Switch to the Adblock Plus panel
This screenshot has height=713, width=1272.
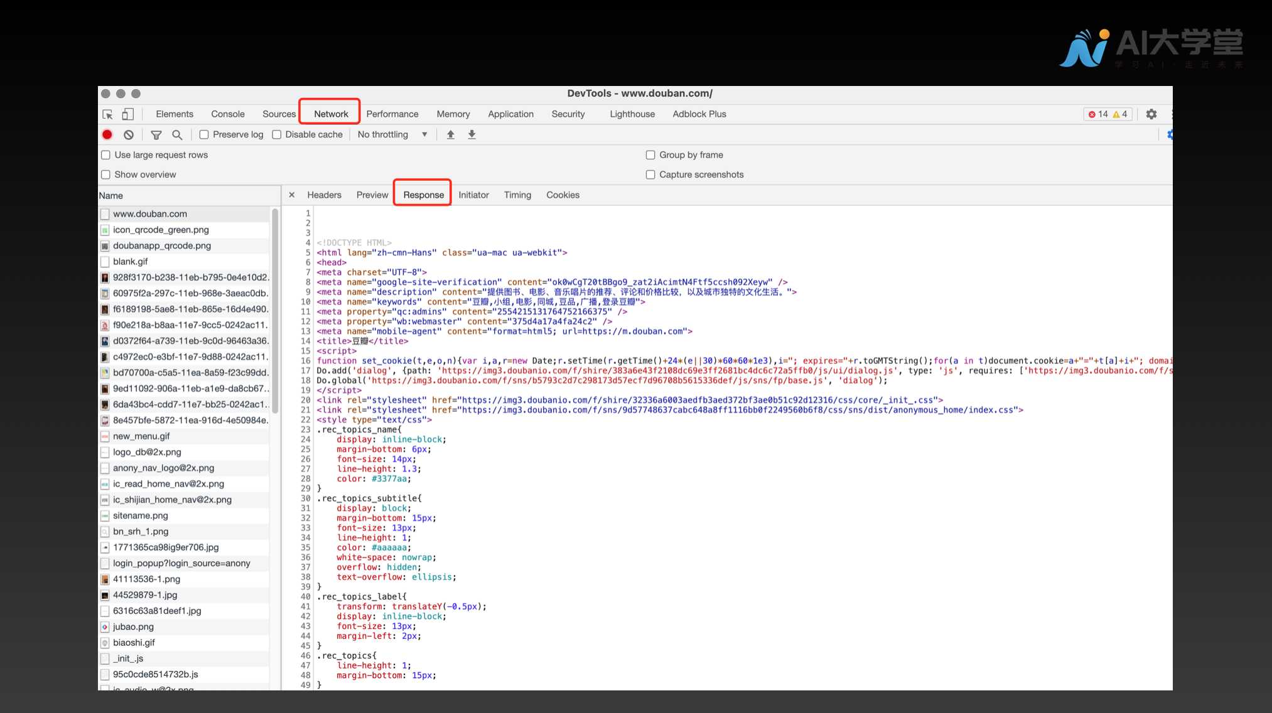[x=699, y=114]
